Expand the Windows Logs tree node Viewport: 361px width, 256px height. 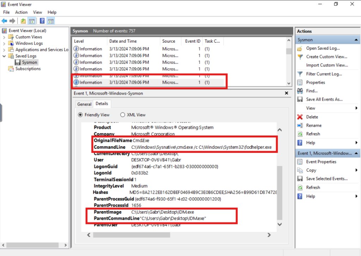4,43
